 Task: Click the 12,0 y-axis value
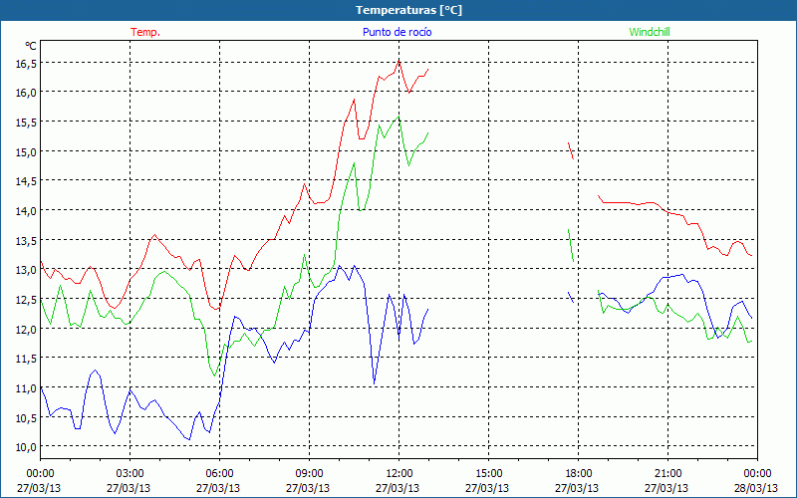[x=27, y=329]
